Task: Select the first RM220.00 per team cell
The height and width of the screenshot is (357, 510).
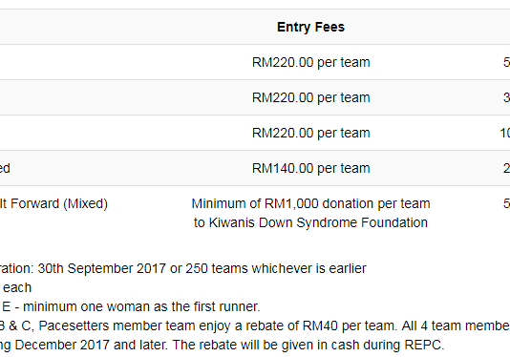Action: coord(311,62)
